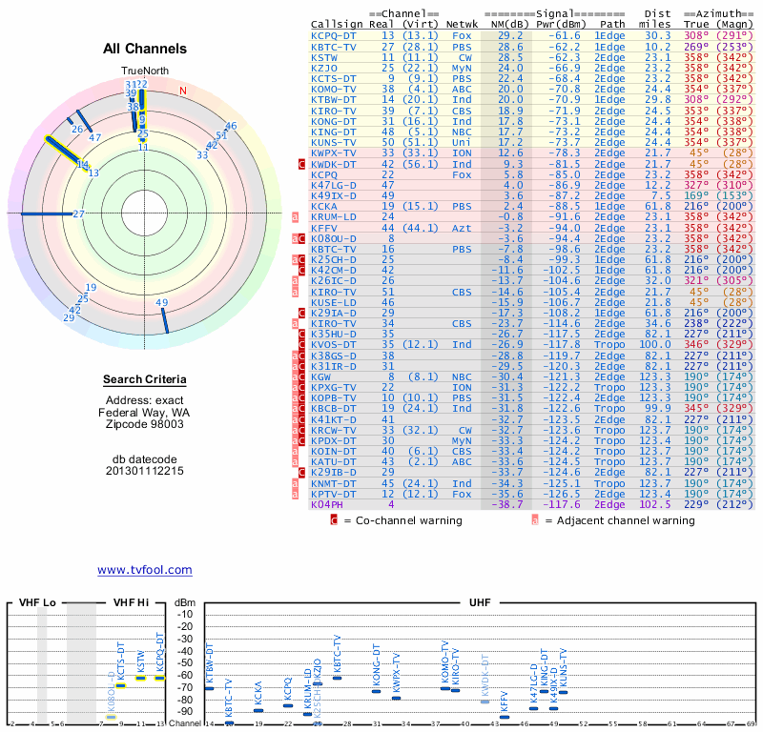The height and width of the screenshot is (732, 763).
Task: Select the purple K04PH callsign row
Action: coord(327,504)
